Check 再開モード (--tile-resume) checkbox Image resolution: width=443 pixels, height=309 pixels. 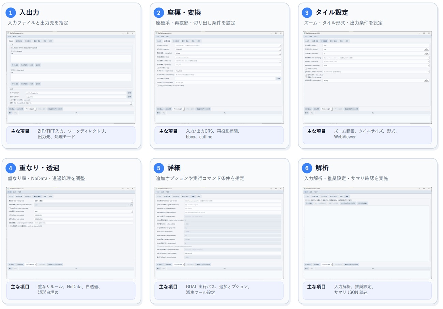(x=306, y=77)
